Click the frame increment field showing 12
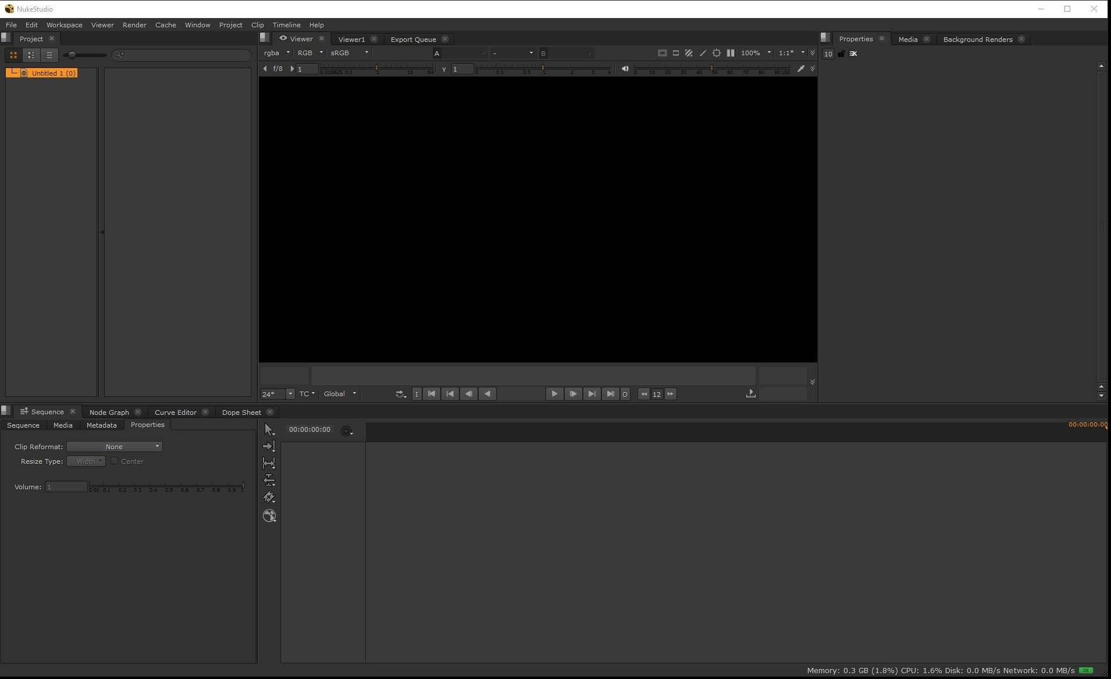Screen dimensions: 1111x679 (x=657, y=394)
